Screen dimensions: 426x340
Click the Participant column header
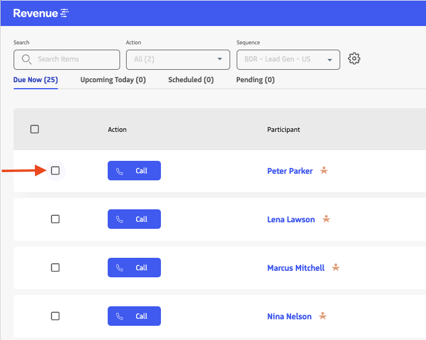point(283,129)
